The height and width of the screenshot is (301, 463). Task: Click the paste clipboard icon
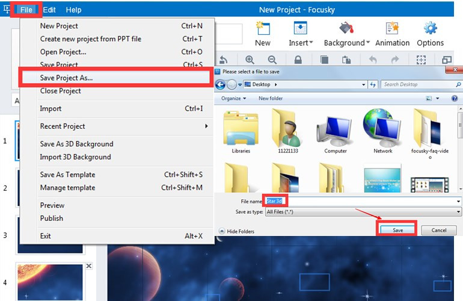click(346, 60)
